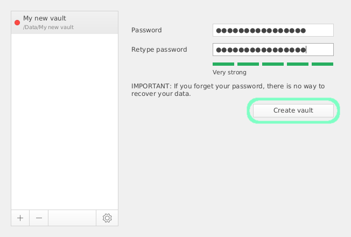
Task: Click the fourth green strength bar segment
Action: [x=298, y=64]
